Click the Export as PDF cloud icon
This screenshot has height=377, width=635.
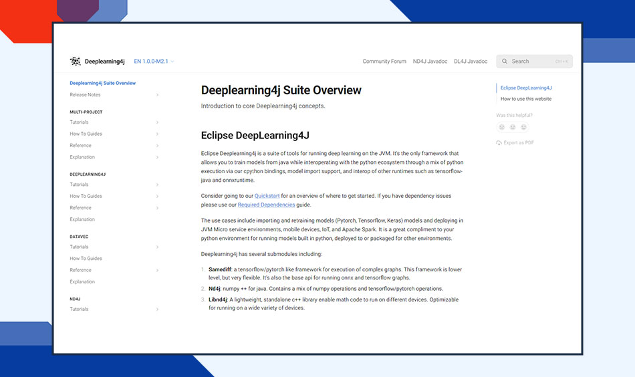(x=499, y=143)
